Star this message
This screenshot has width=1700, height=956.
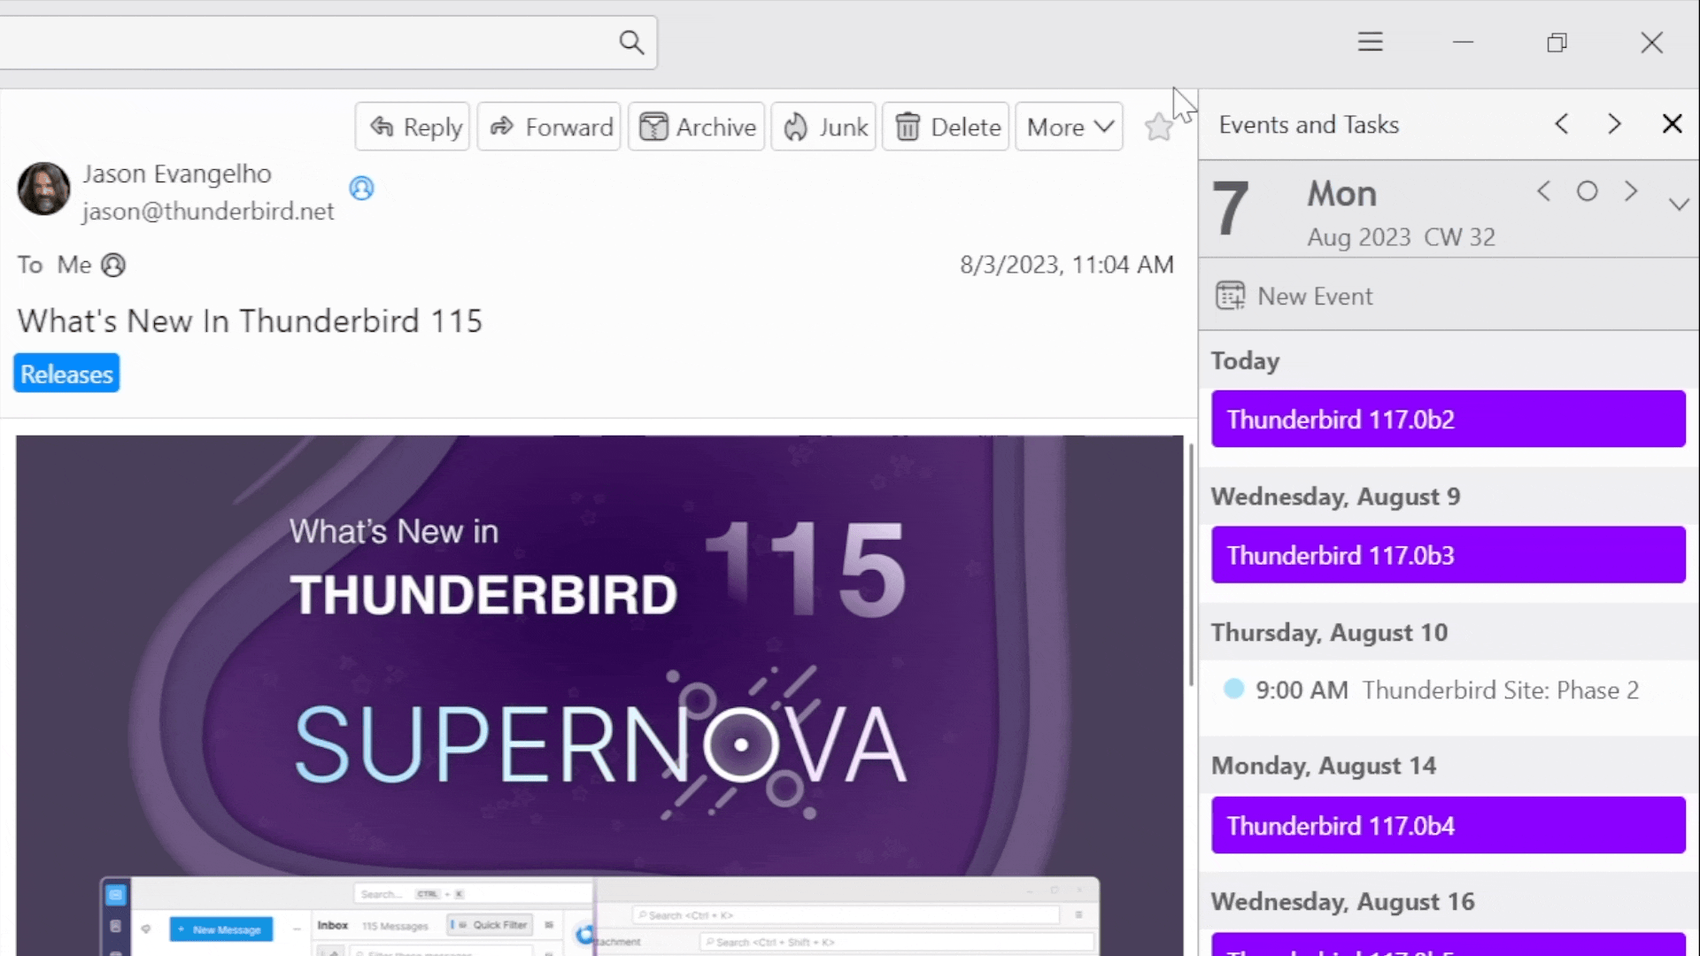click(1158, 127)
